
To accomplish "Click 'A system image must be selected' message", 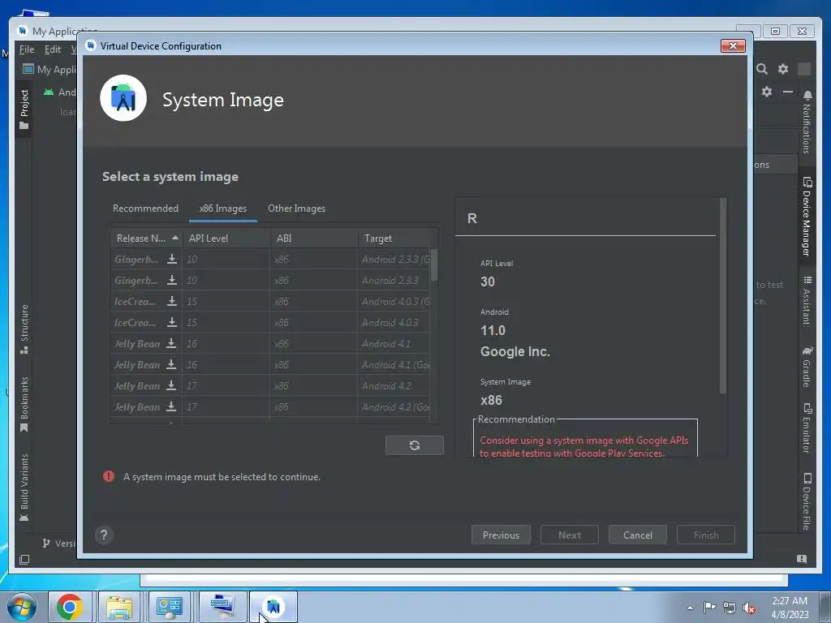I will tap(222, 477).
